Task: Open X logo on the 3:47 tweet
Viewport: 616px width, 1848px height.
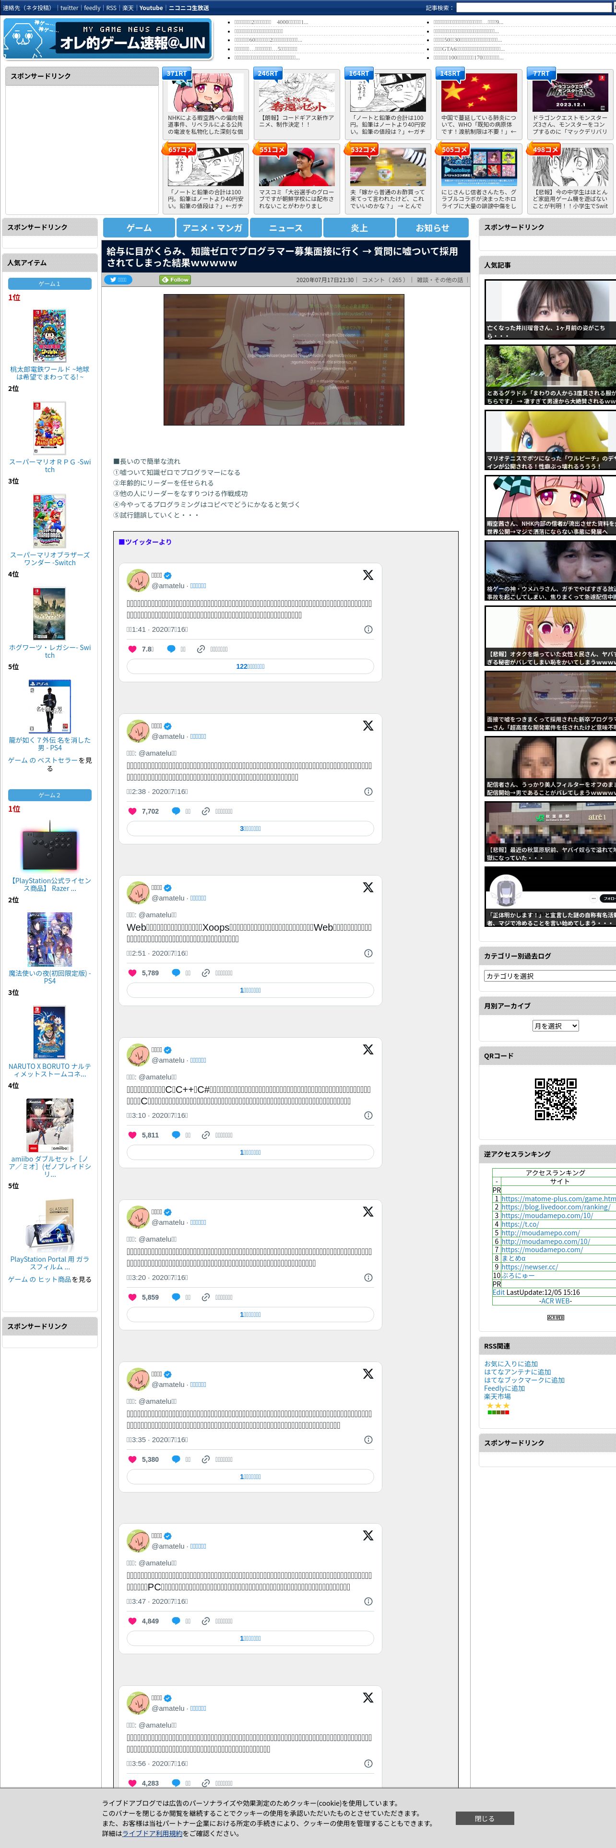Action: tap(368, 1535)
